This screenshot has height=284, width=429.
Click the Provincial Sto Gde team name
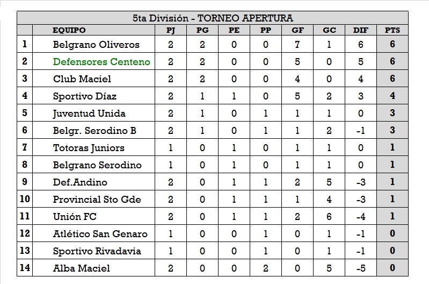click(x=97, y=200)
